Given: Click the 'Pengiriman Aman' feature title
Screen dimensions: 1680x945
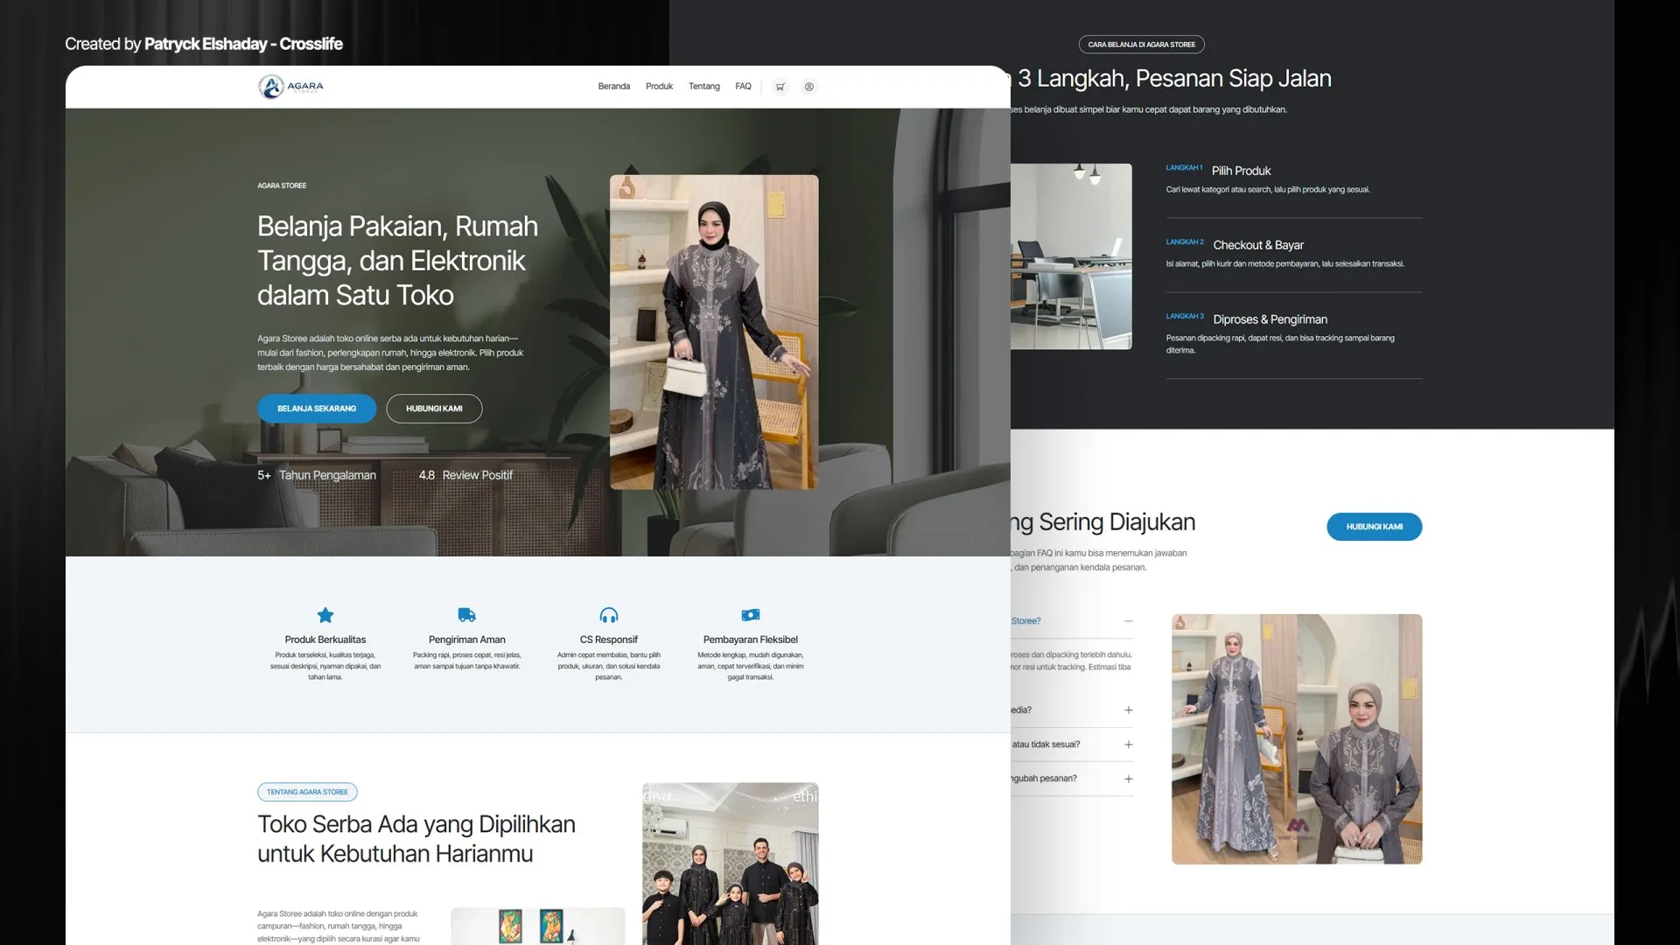Looking at the screenshot, I should coord(467,640).
